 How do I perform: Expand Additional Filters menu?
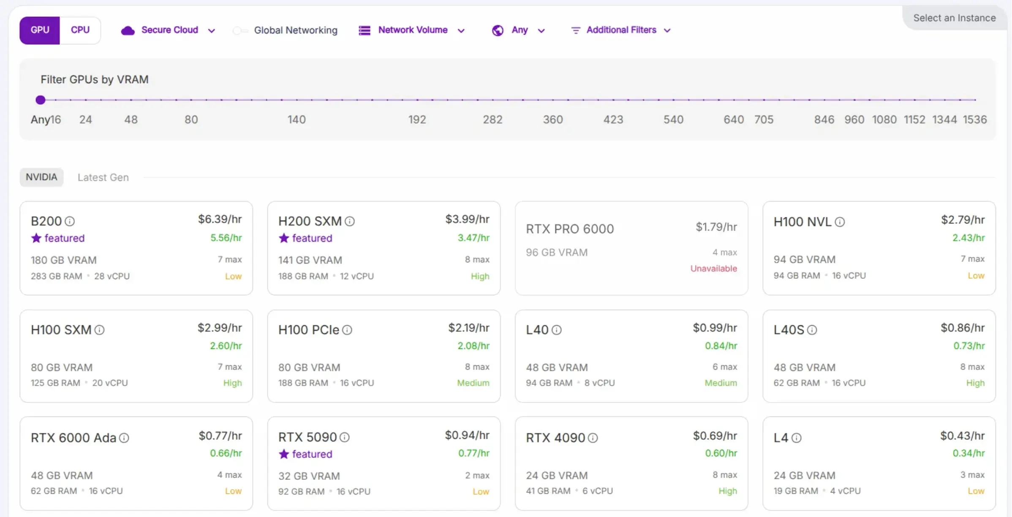click(x=620, y=30)
